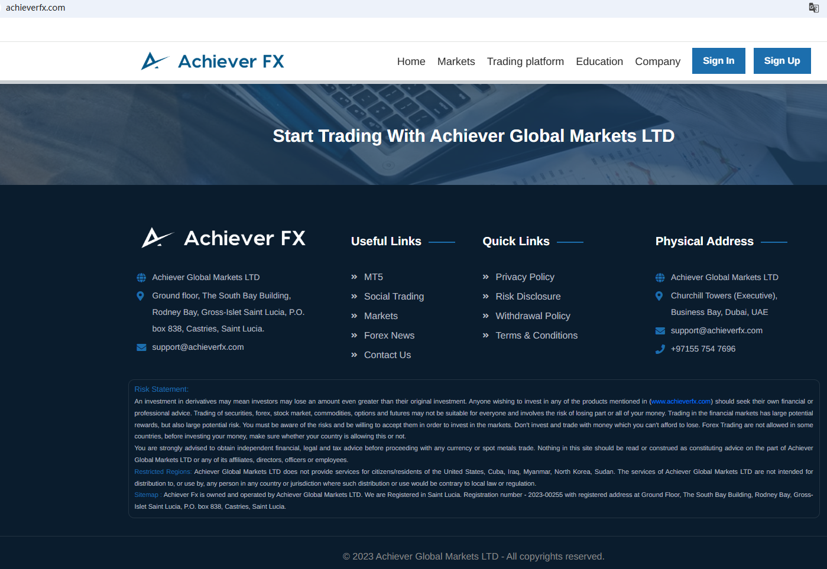Screen dimensions: 827x569
Task: Visit the Forex News link
Action: pos(390,335)
